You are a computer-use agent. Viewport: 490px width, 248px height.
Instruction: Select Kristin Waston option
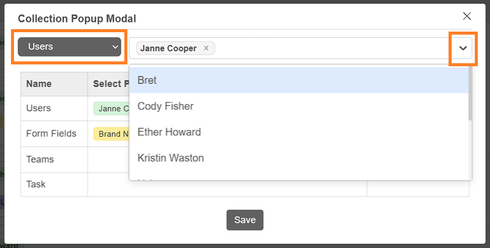[299, 157]
